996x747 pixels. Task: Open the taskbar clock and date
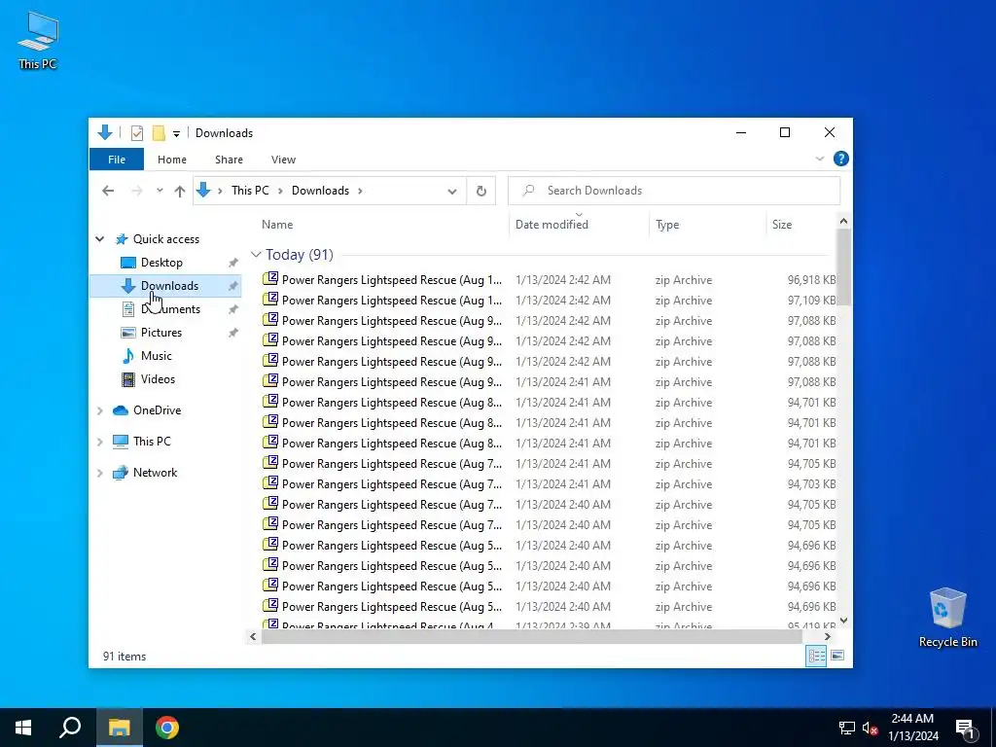[912, 728]
